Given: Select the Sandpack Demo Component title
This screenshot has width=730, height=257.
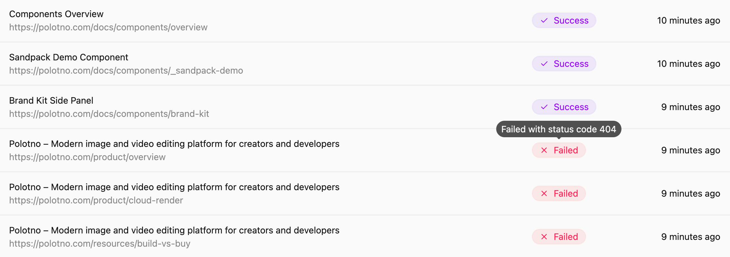Looking at the screenshot, I should pyautogui.click(x=68, y=57).
